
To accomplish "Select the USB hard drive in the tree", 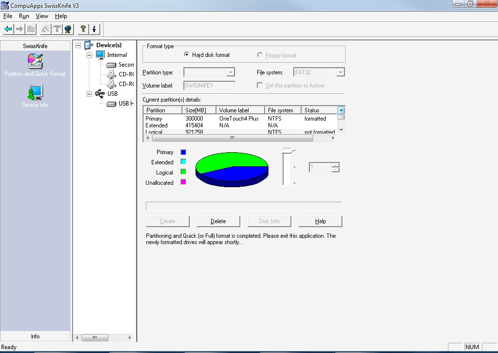I will [125, 104].
